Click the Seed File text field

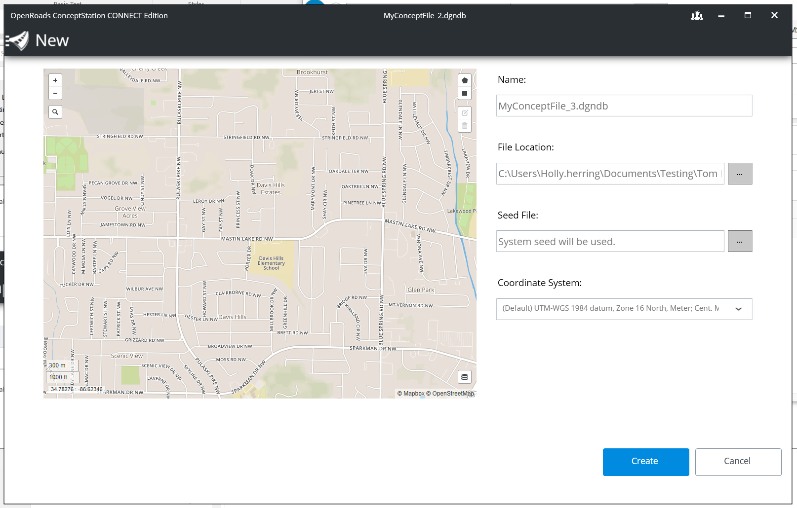click(x=610, y=241)
